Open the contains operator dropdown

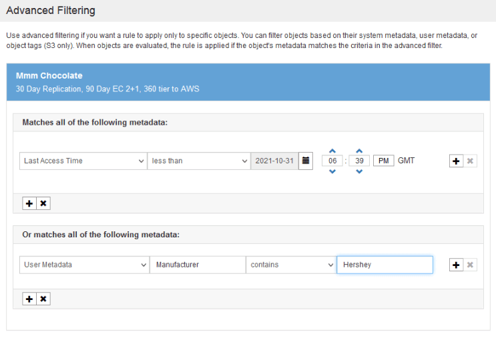tap(291, 265)
